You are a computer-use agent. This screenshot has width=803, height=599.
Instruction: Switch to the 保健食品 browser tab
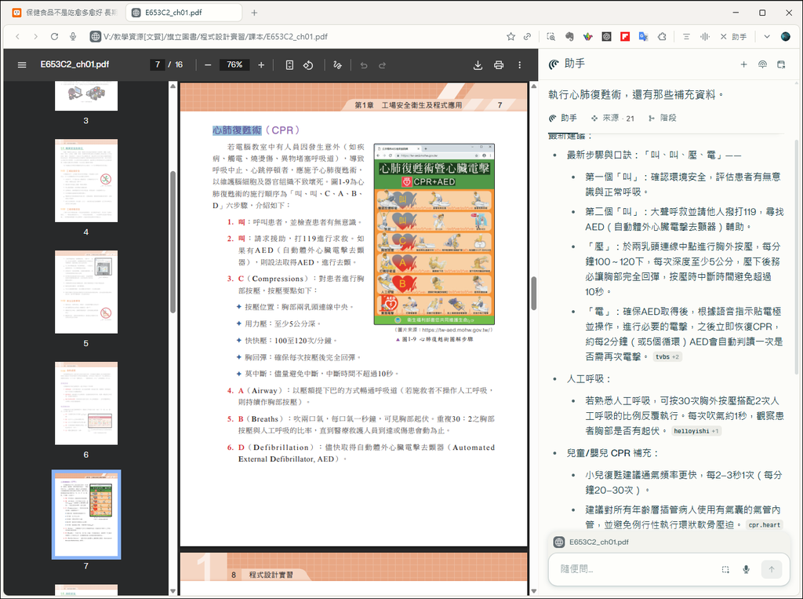tap(65, 13)
